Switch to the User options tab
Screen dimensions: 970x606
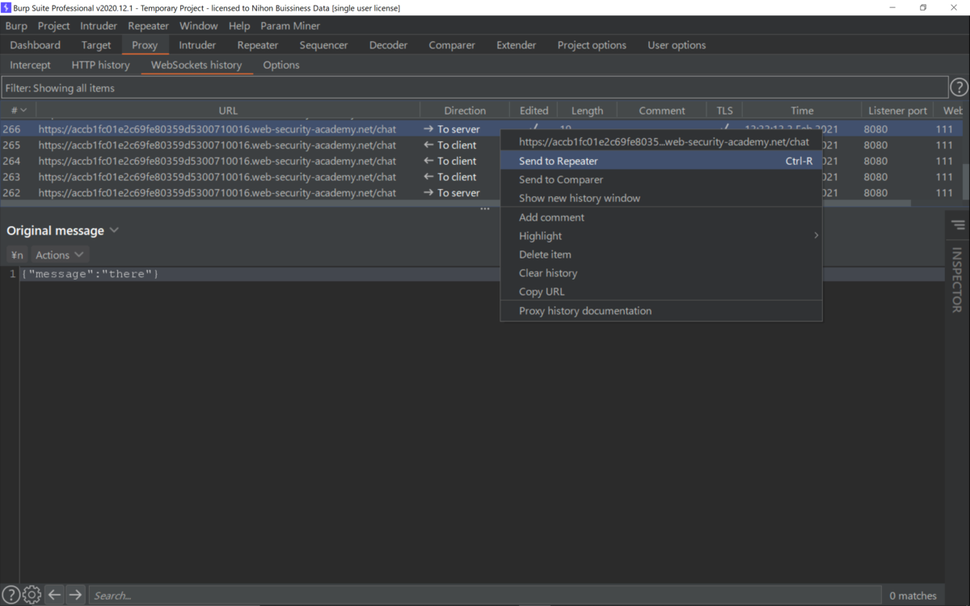click(x=677, y=45)
